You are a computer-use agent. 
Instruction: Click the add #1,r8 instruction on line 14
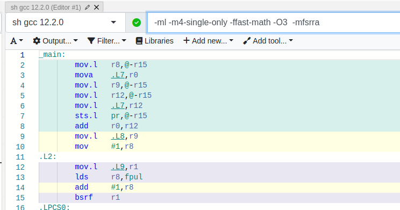click(104, 187)
